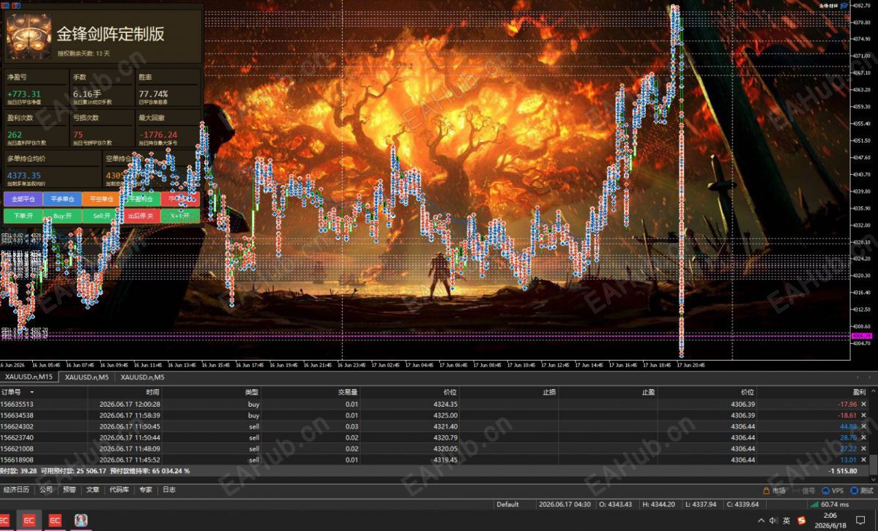The height and width of the screenshot is (531, 878).
Task: Click the +773.31 net profit value
Action: click(24, 94)
